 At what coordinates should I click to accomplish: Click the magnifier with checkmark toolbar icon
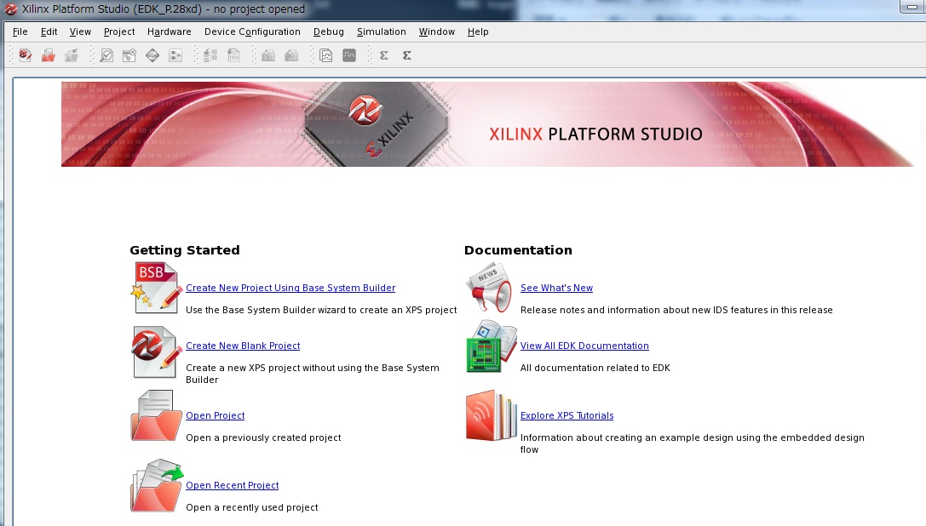click(x=106, y=55)
